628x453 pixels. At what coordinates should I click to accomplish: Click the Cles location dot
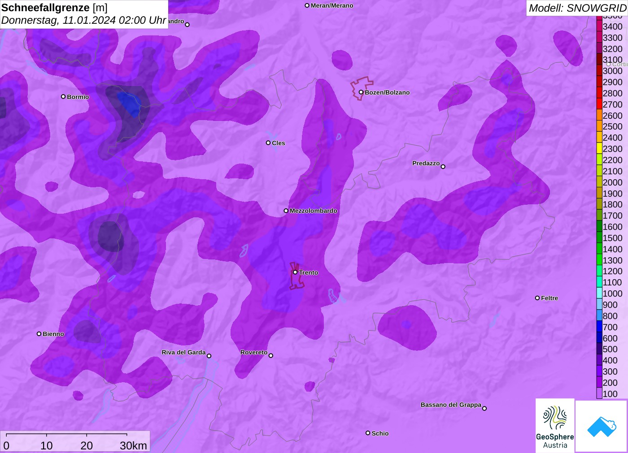pos(268,143)
